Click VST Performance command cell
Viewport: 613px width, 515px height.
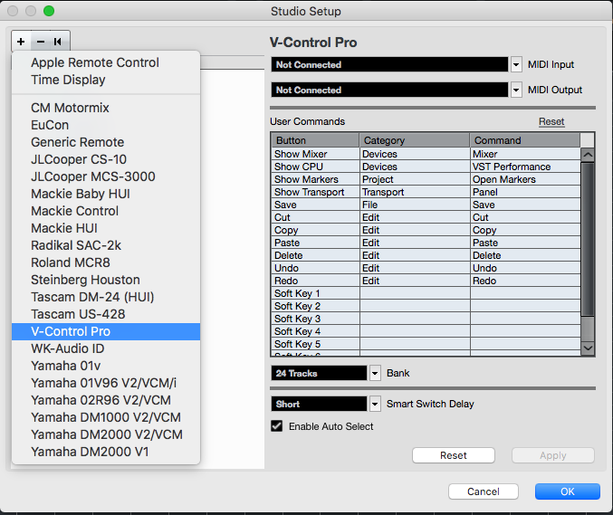pyautogui.click(x=525, y=167)
